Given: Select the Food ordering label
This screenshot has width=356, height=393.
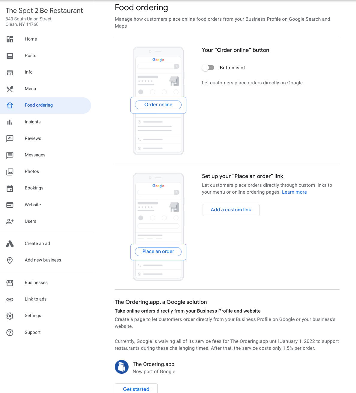Looking at the screenshot, I should 39,105.
